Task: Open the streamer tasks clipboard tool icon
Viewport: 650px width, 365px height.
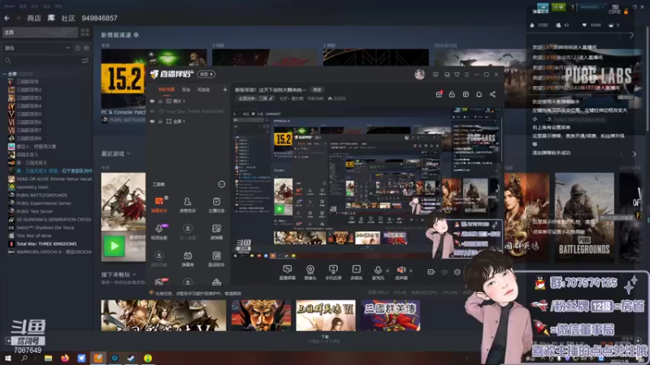Action: click(x=216, y=204)
